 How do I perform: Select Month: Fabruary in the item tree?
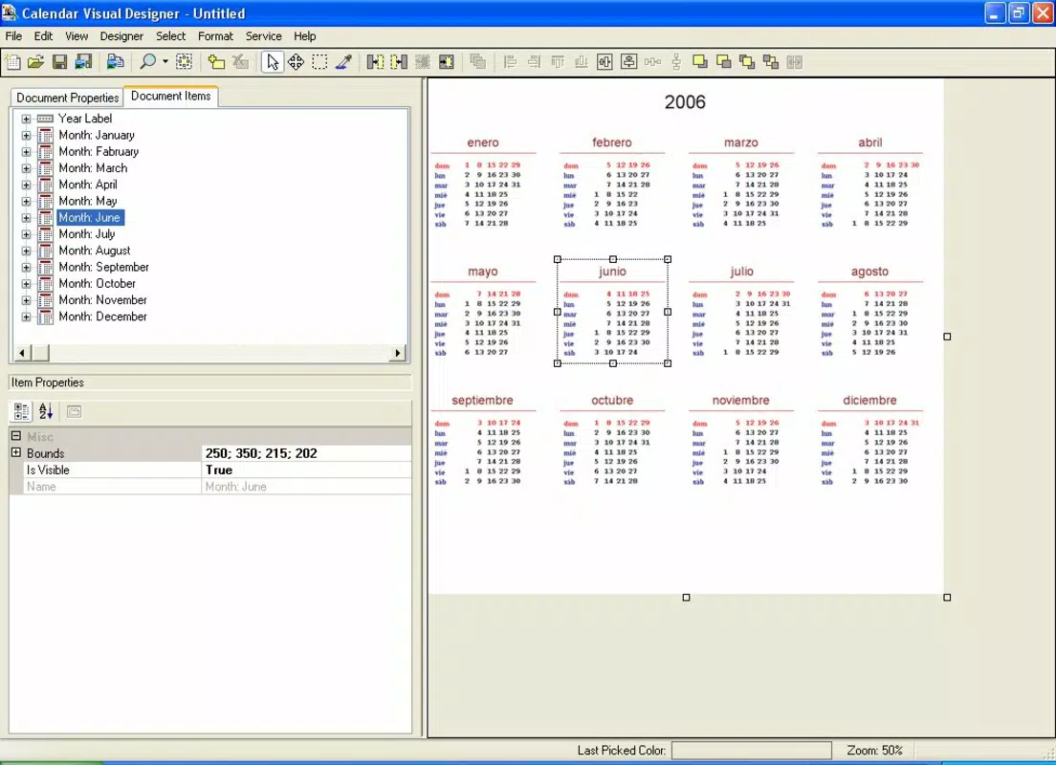99,151
